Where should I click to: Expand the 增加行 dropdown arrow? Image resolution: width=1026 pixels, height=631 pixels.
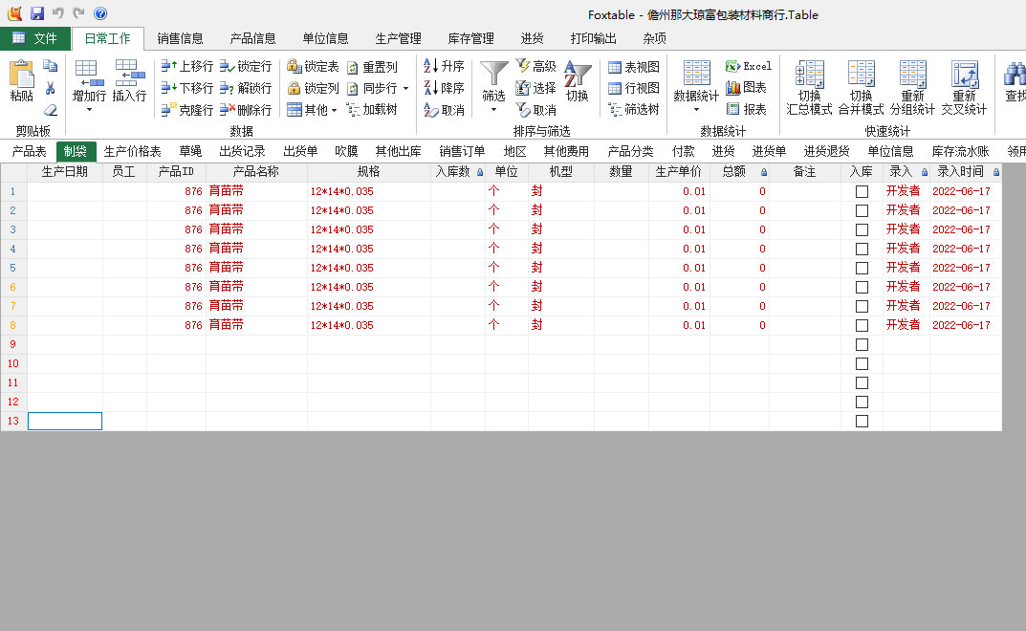pos(89,110)
